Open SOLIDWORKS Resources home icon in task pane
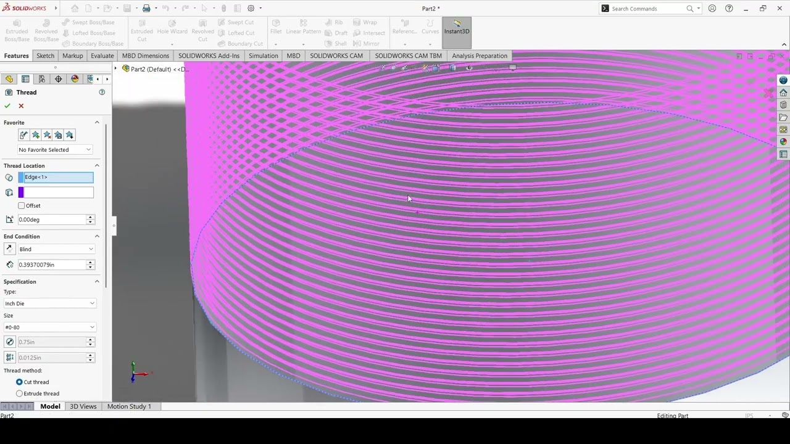 click(783, 92)
